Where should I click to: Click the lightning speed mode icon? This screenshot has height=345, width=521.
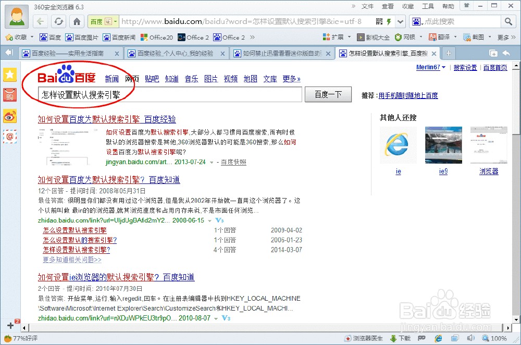pos(389,21)
